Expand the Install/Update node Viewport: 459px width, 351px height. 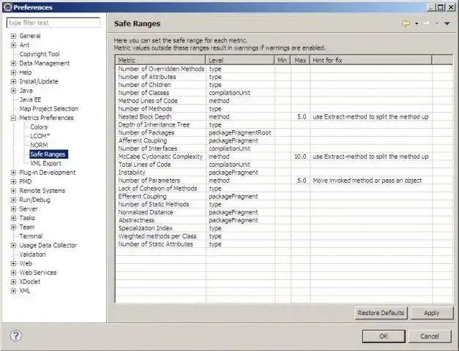point(13,81)
